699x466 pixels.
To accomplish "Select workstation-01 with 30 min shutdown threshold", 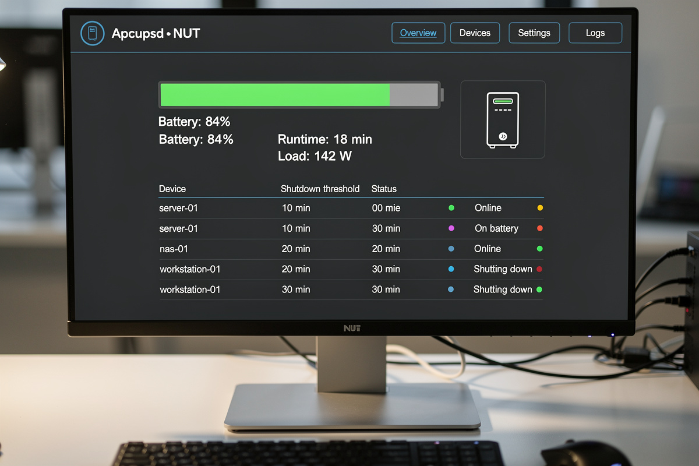I will pos(190,290).
